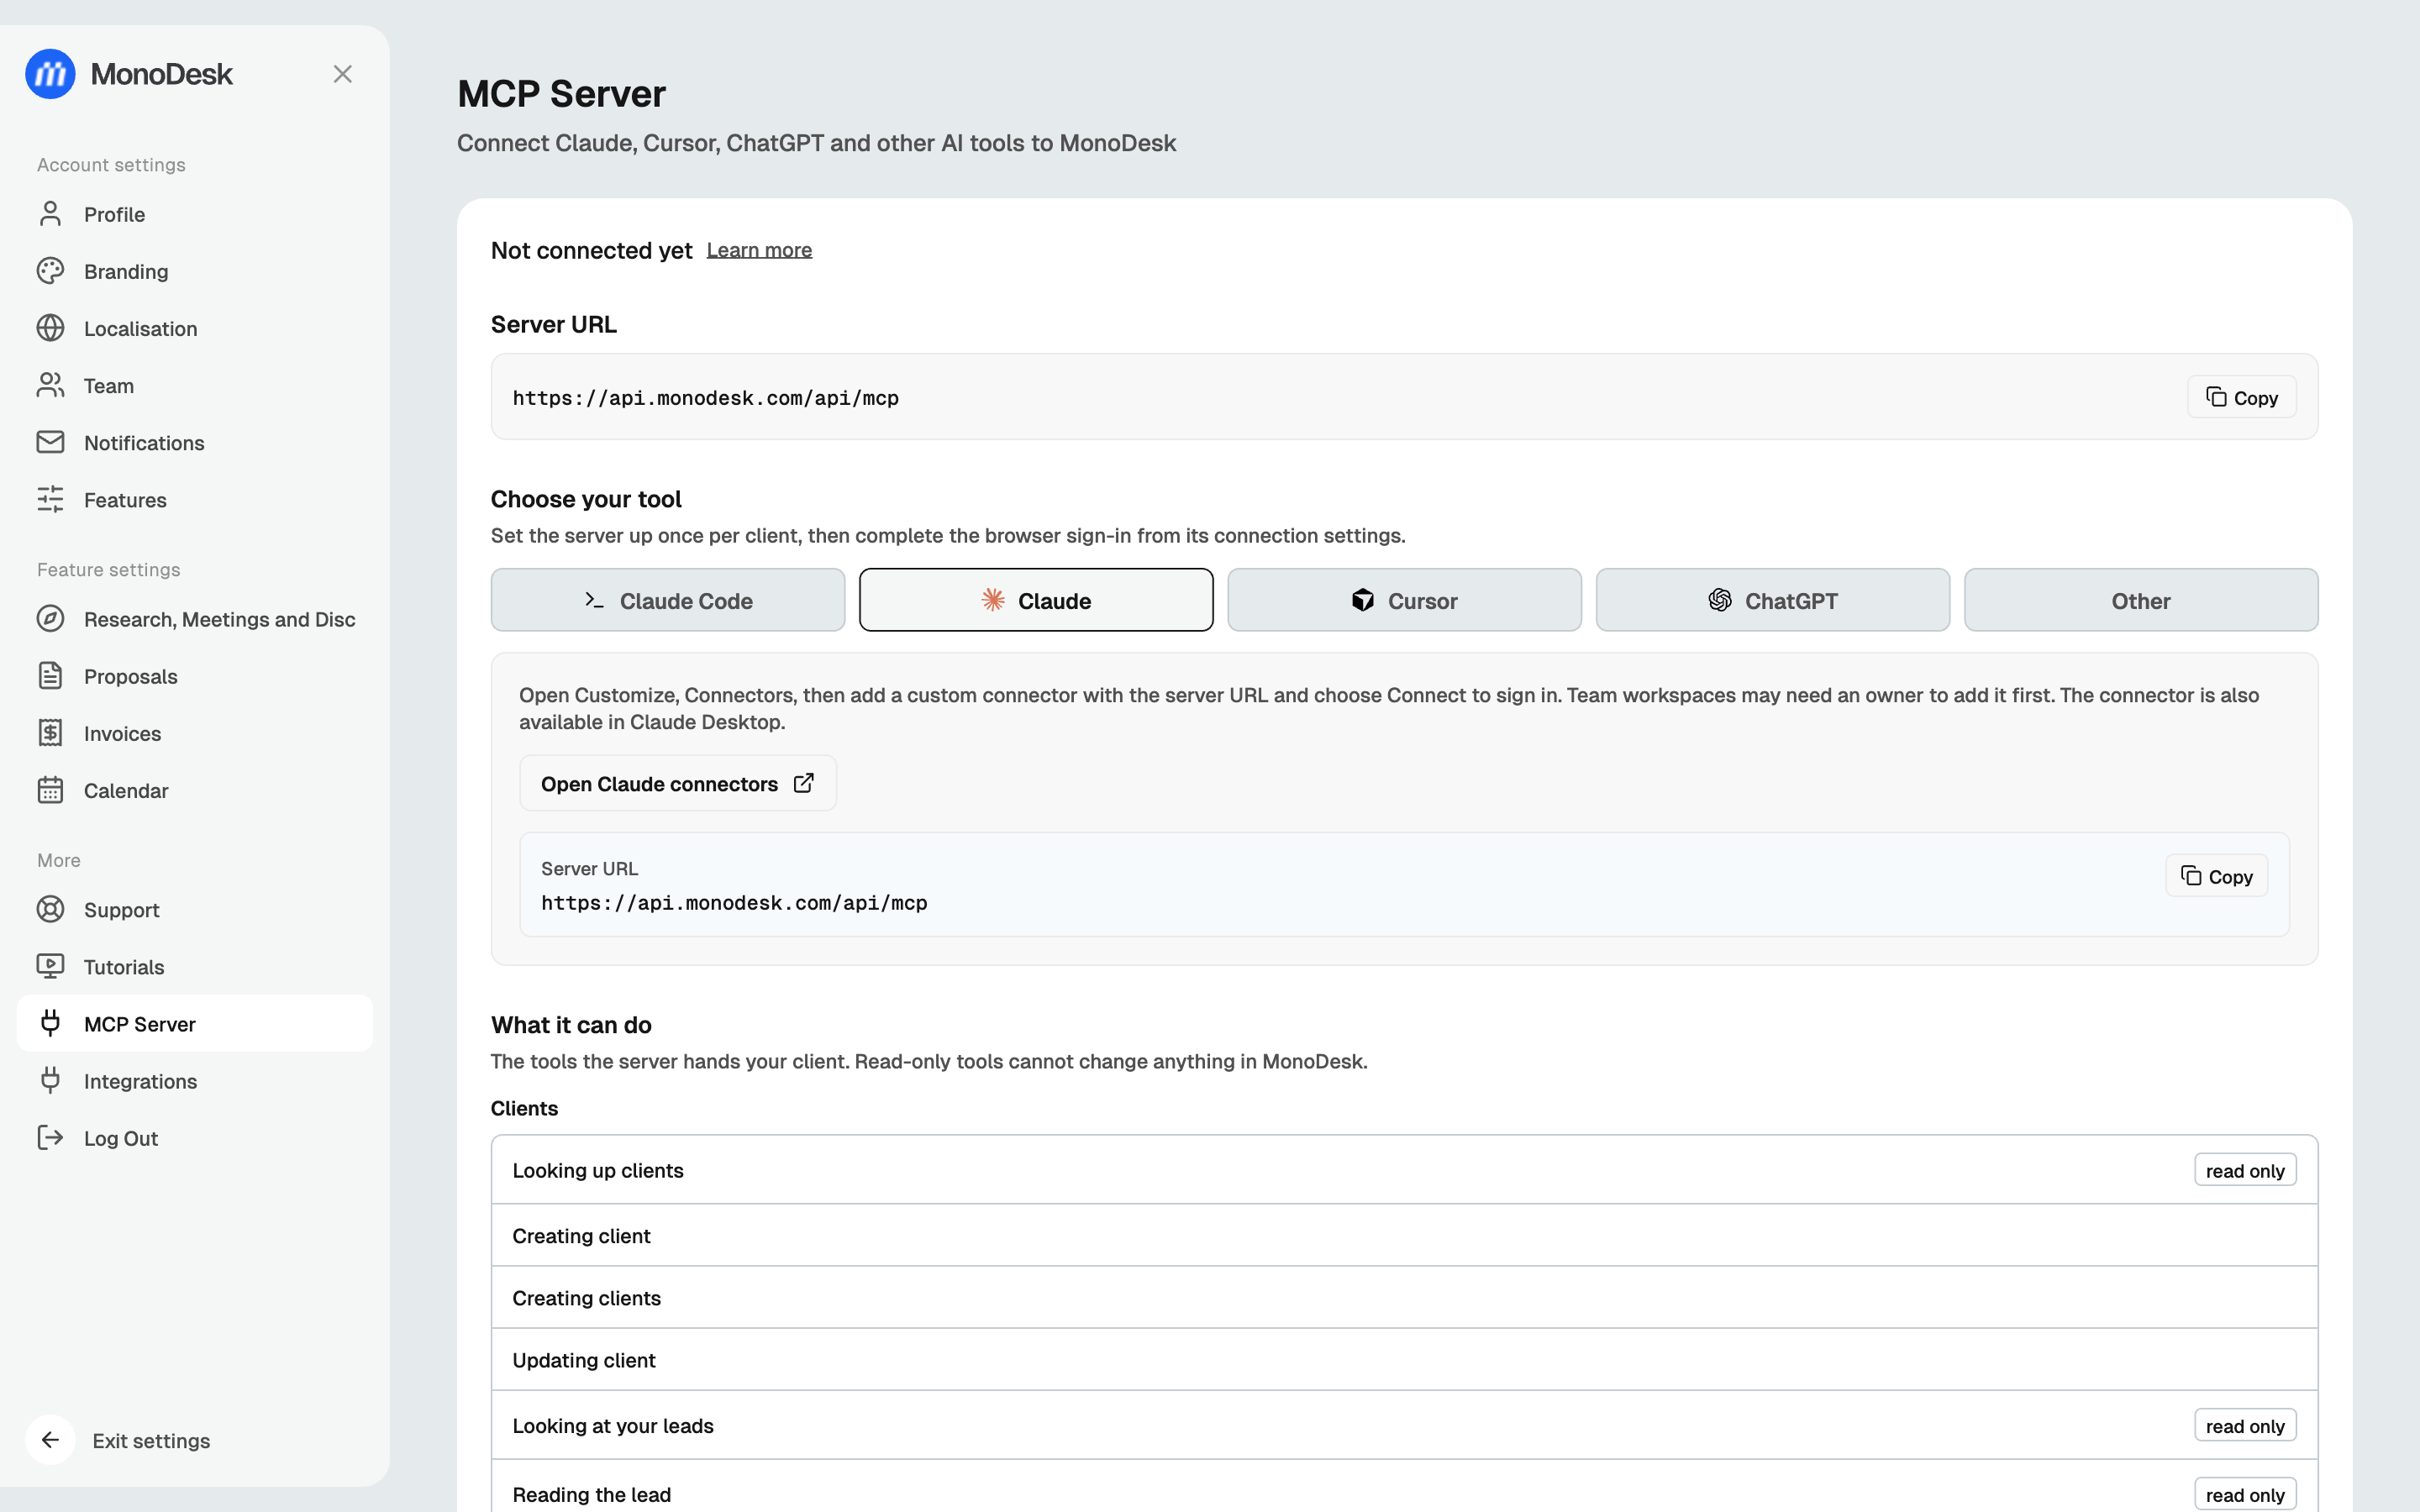Click the Creating client row
2420x1512 pixels.
tap(1404, 1235)
